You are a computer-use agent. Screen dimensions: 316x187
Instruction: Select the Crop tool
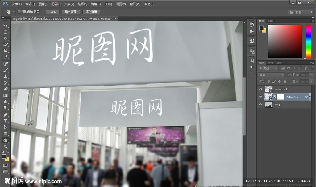(x=6, y=51)
